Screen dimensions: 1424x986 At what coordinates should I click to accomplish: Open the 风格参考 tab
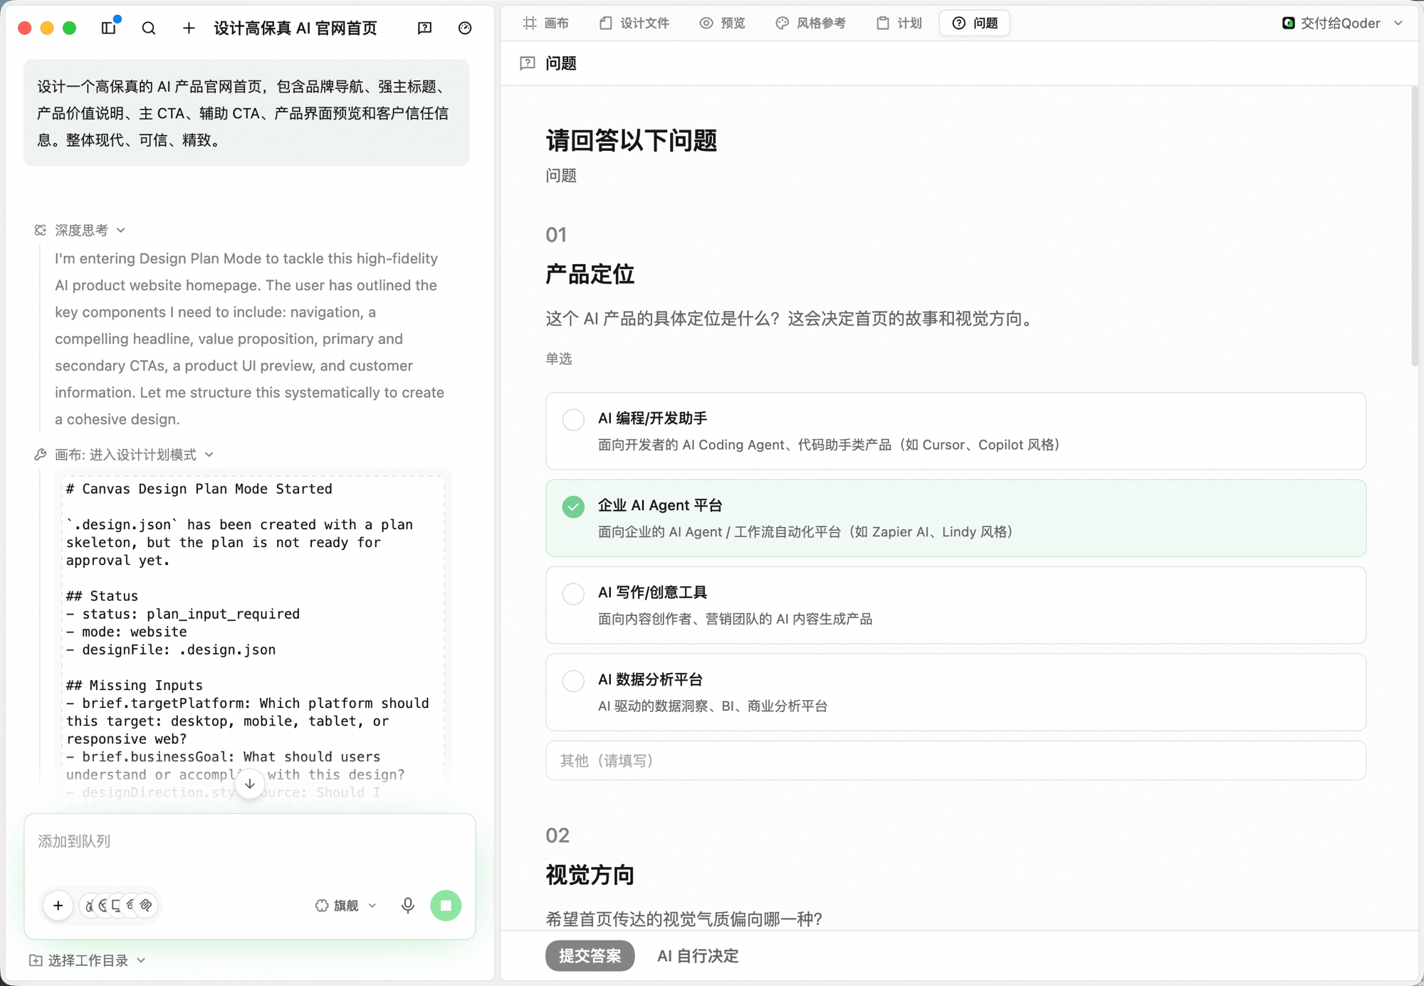tap(810, 23)
